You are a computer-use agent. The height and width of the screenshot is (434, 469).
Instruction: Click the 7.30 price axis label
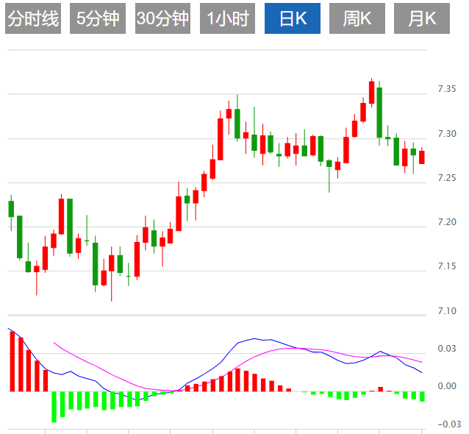coord(447,133)
